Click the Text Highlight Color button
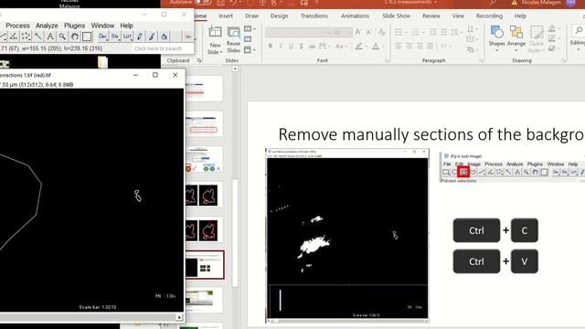Viewport: 585px width, 329px height. point(359,47)
